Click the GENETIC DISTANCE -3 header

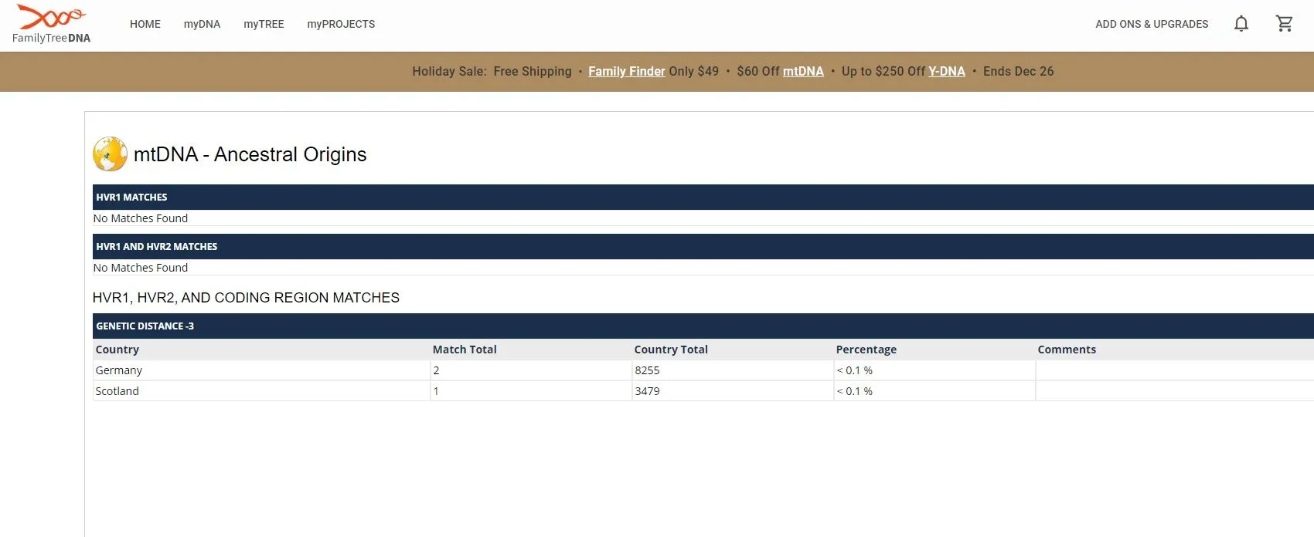click(703, 326)
